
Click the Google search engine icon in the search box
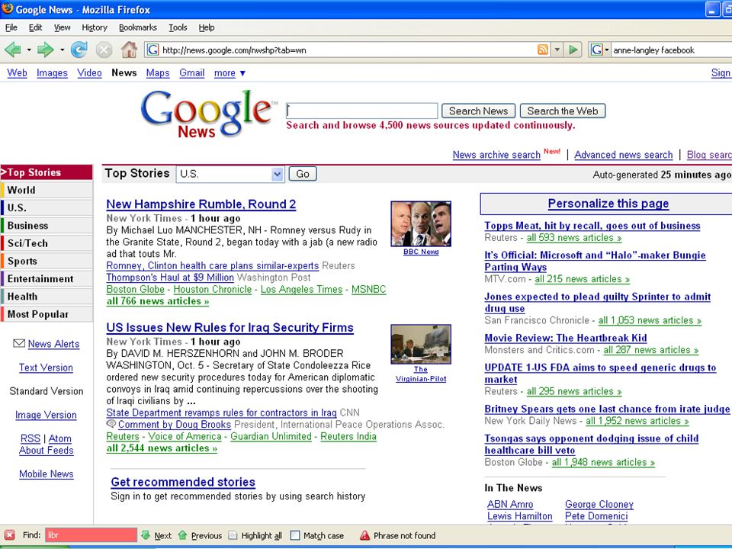click(x=596, y=50)
